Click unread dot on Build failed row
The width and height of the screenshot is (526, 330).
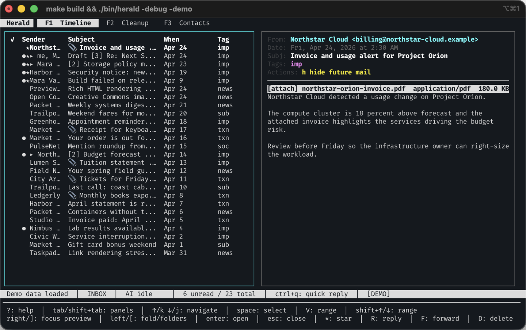pyautogui.click(x=24, y=81)
